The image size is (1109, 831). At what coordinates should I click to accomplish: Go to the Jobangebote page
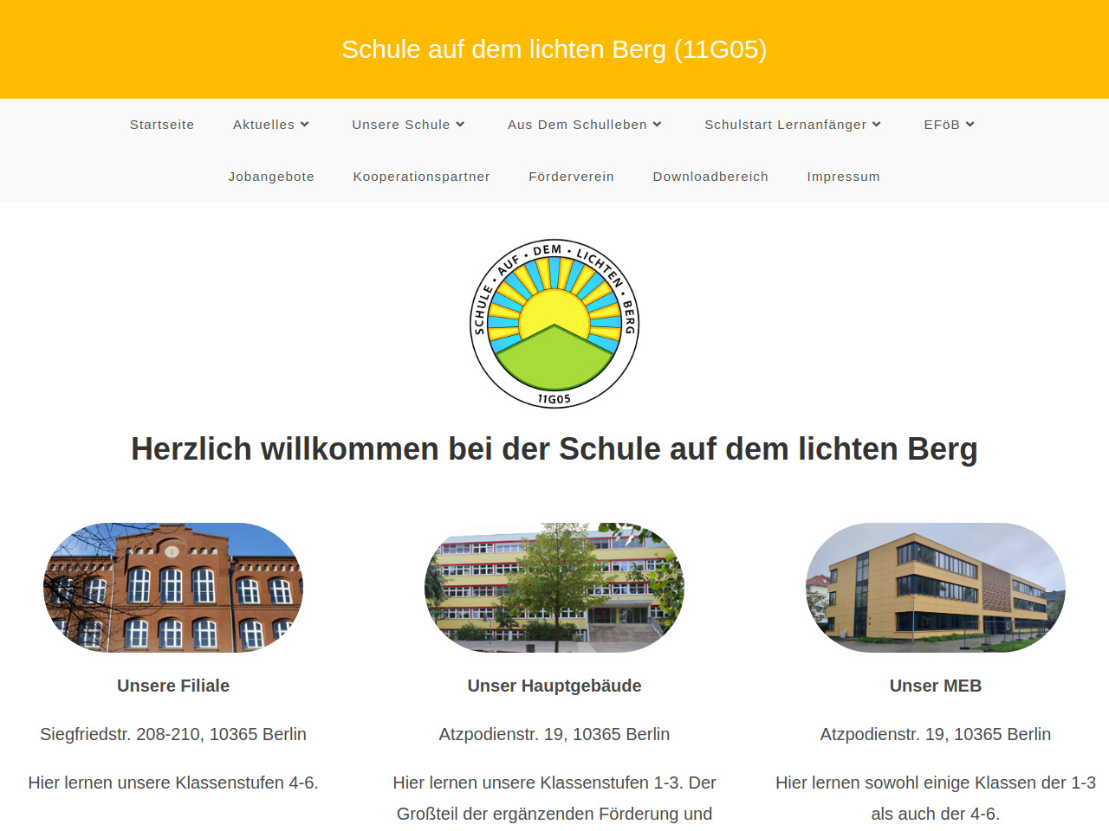(271, 177)
